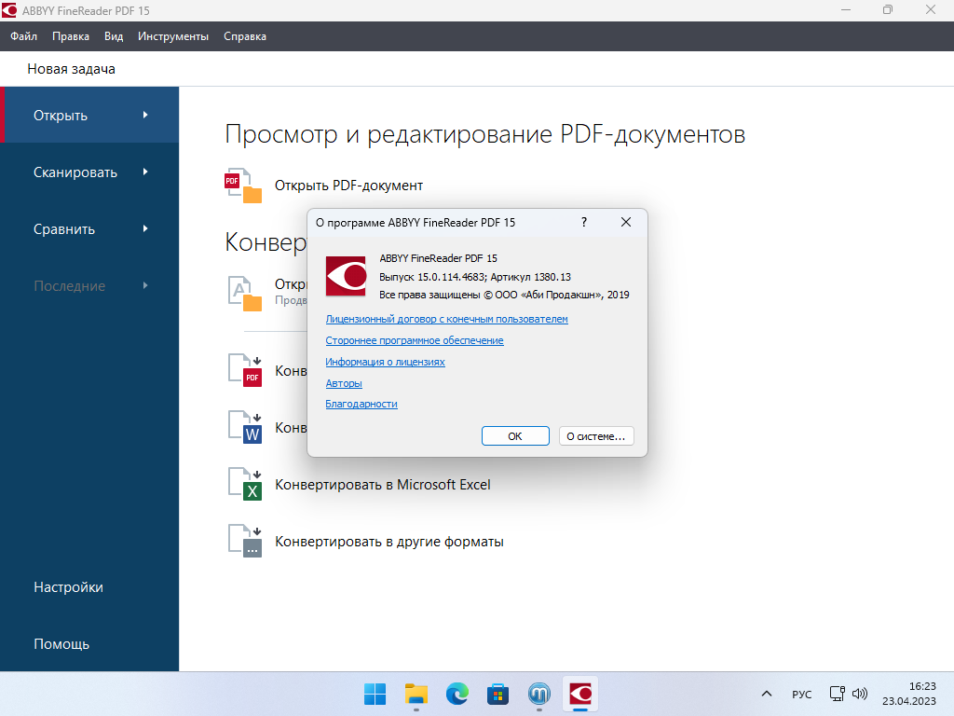Open the Справка menu
The width and height of the screenshot is (954, 716).
click(245, 36)
